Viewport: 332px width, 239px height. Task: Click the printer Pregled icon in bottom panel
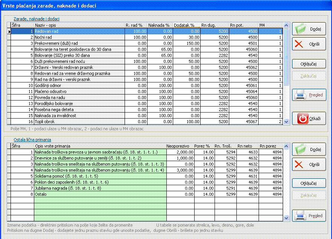301,216
